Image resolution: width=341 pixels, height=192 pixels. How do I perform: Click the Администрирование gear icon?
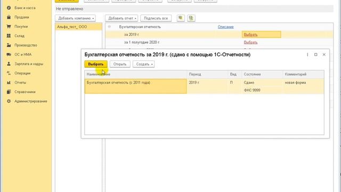click(x=9, y=101)
